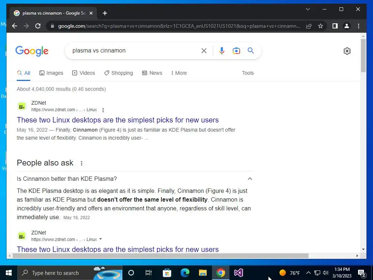Clear the search query with X

tap(204, 50)
